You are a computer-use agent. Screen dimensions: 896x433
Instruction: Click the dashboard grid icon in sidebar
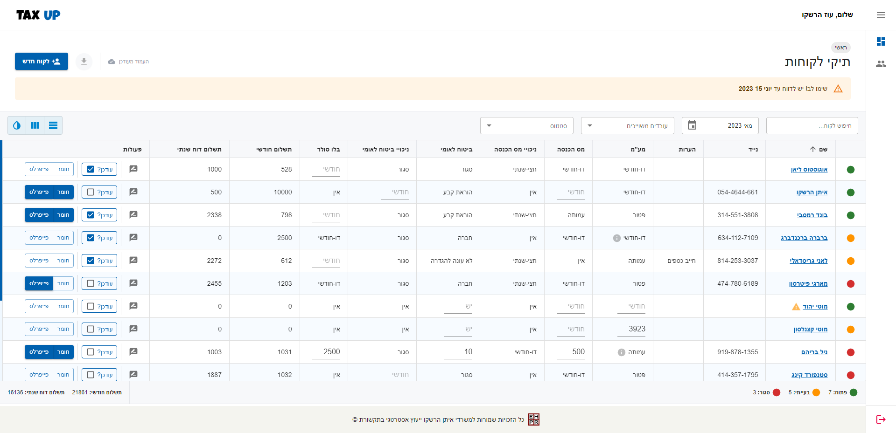click(x=881, y=41)
